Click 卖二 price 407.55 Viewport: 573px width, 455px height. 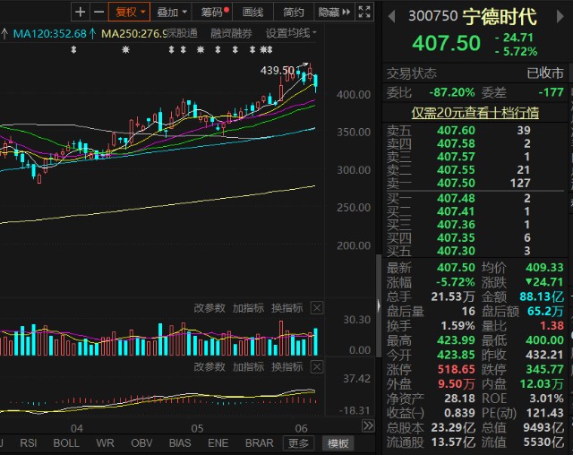456,169
